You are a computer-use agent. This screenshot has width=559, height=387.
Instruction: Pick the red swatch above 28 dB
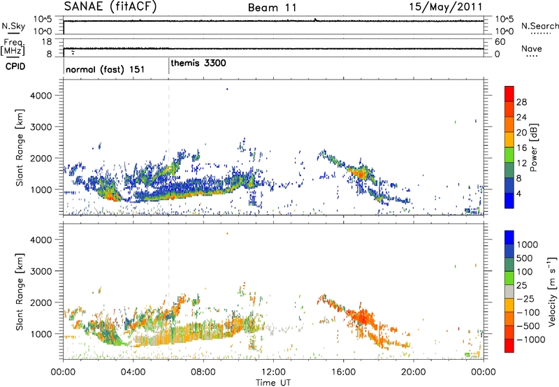point(509,94)
